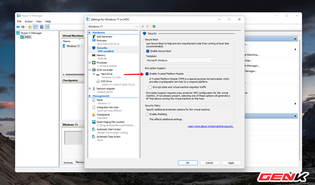The width and height of the screenshot is (315, 185).
Task: Open the virtual machine selector dropdown
Action: click(x=113, y=26)
